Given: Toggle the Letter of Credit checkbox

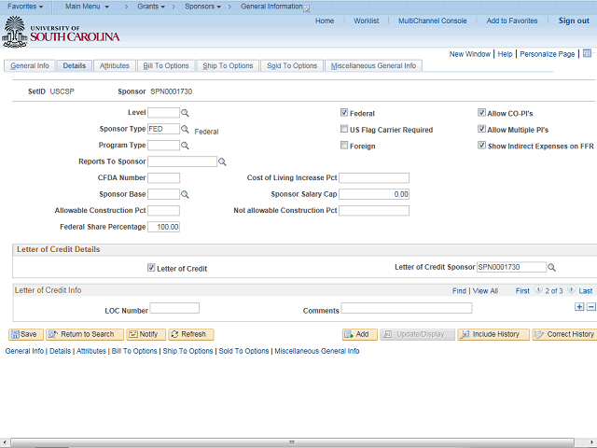Looking at the screenshot, I should 151,268.
